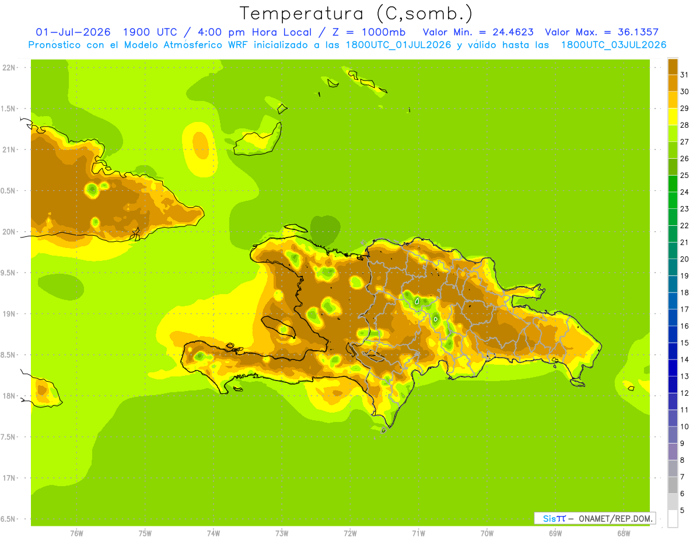Click the date "01-Jul-2026" in the header
This screenshot has height=541, width=700.
click(72, 32)
